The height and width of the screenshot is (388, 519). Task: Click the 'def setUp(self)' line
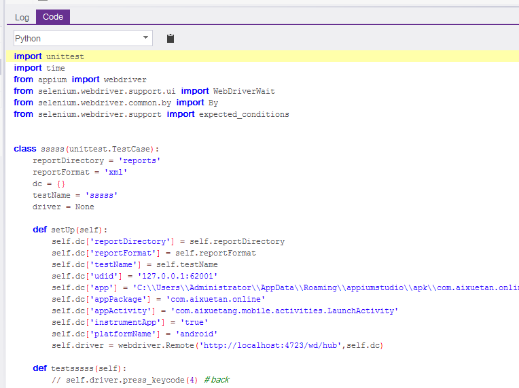tap(70, 230)
